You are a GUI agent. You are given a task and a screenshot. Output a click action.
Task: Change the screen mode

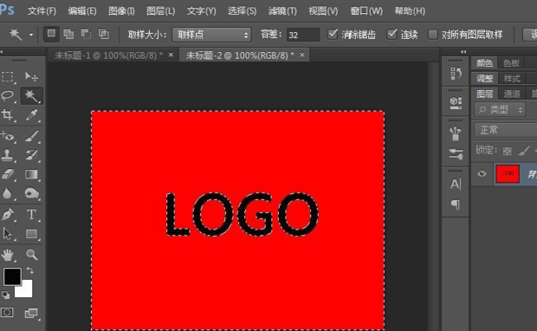click(31, 313)
